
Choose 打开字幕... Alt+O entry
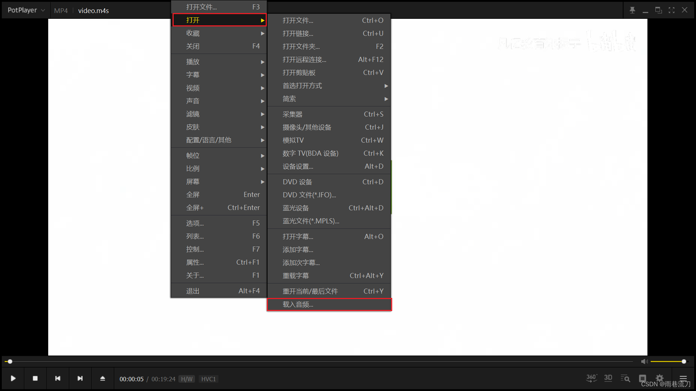[329, 237]
